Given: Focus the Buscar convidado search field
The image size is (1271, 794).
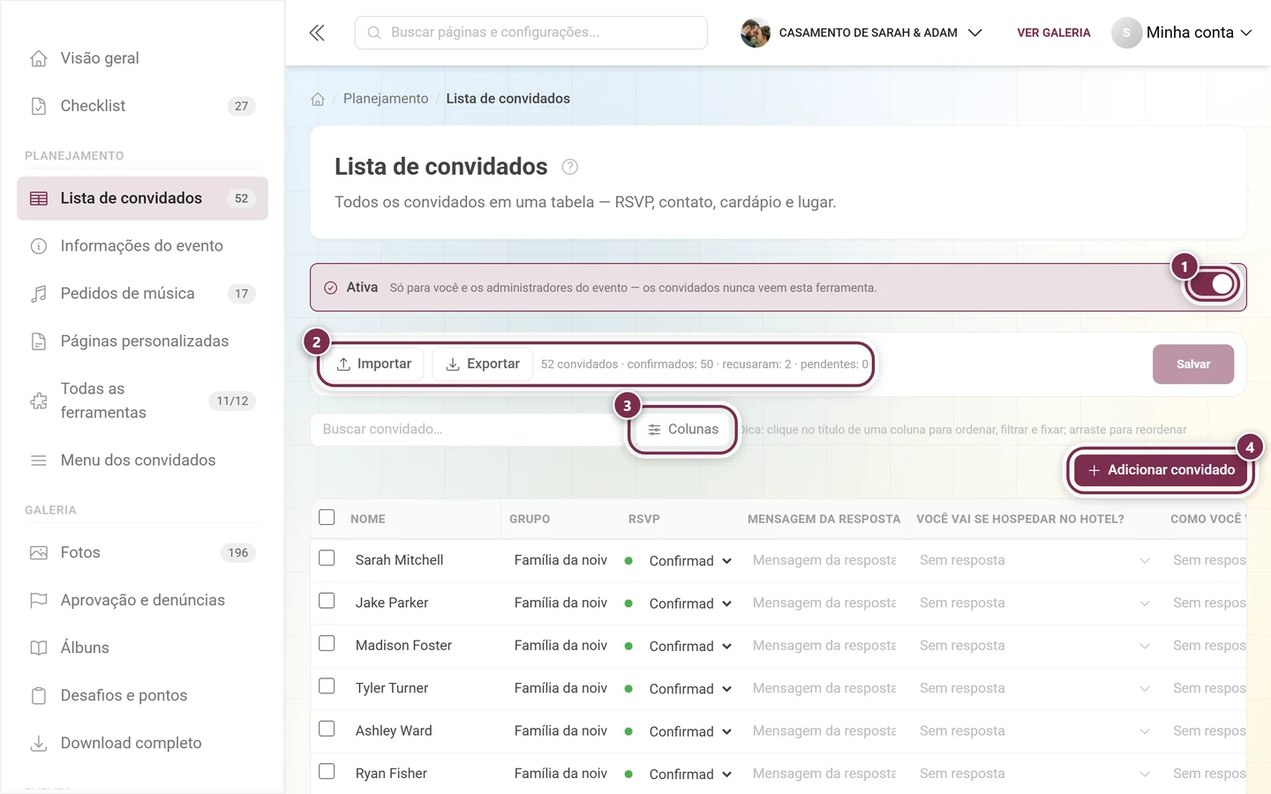Looking at the screenshot, I should click(470, 430).
